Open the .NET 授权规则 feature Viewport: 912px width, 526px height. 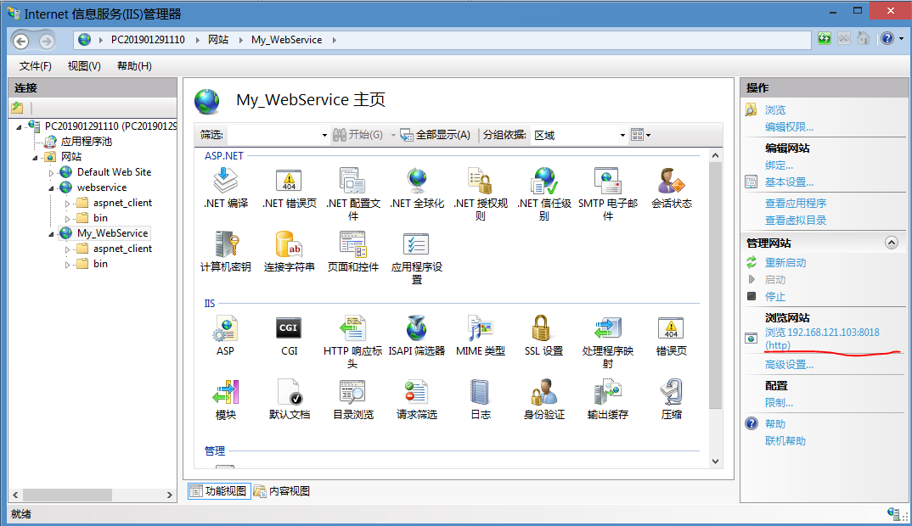[x=481, y=193]
